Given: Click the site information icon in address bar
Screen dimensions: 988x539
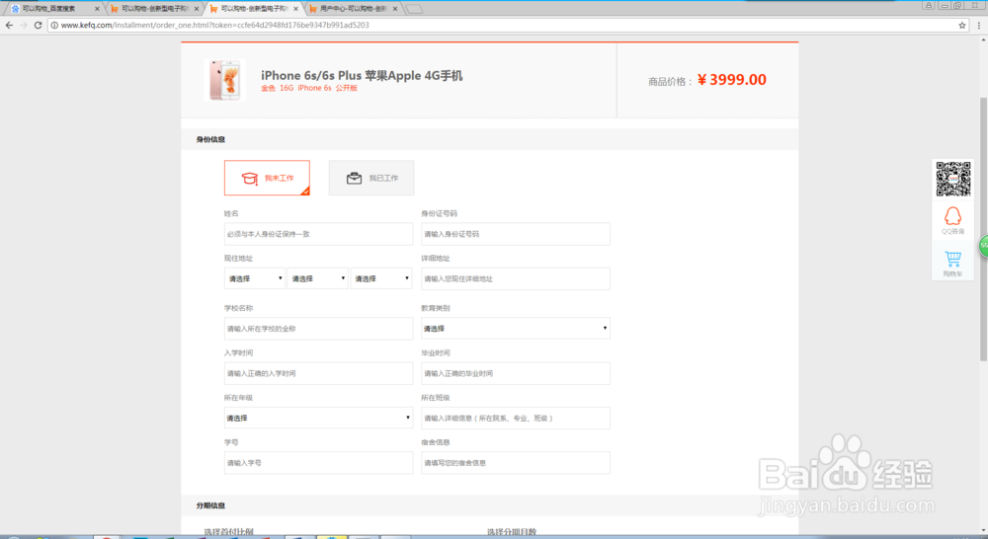Looking at the screenshot, I should pyautogui.click(x=54, y=26).
